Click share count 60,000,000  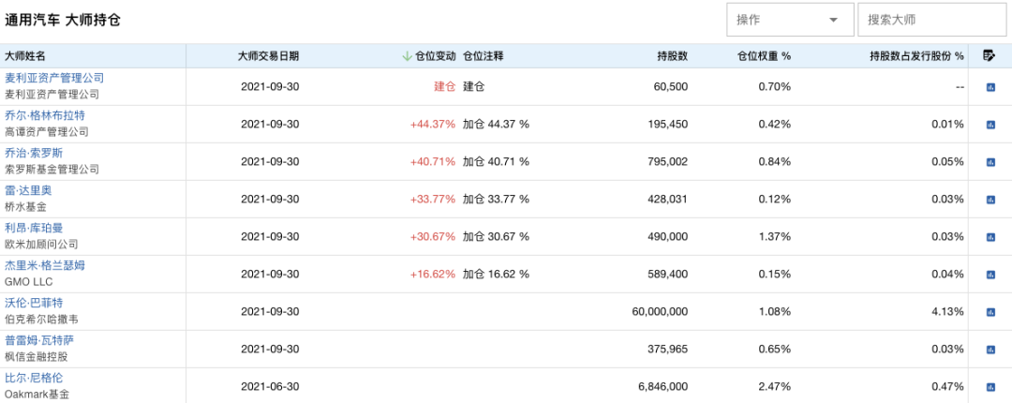click(661, 312)
